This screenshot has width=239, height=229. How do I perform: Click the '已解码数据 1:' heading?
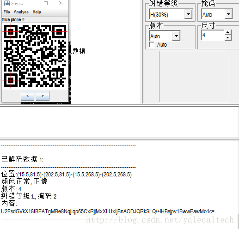[x=22, y=159]
